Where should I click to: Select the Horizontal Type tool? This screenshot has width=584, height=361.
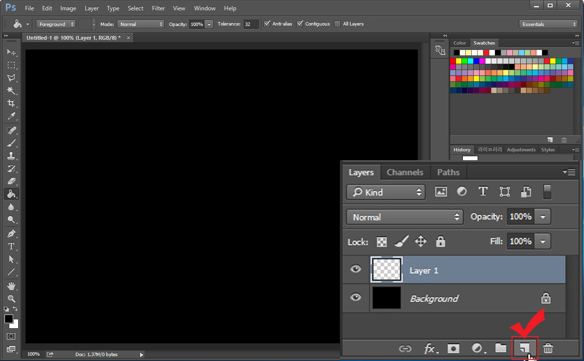click(x=11, y=246)
